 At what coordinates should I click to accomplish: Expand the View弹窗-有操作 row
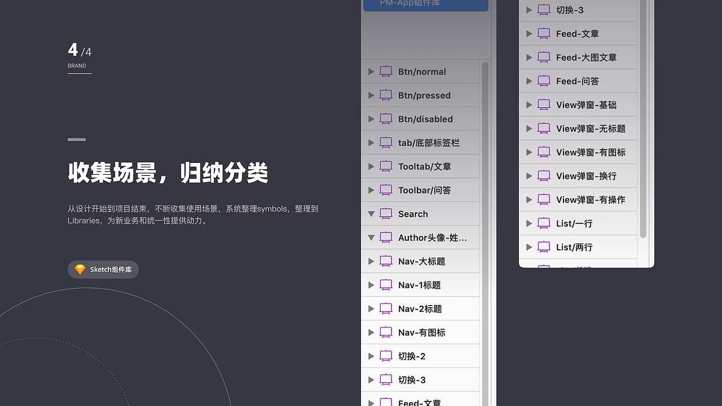coord(529,200)
